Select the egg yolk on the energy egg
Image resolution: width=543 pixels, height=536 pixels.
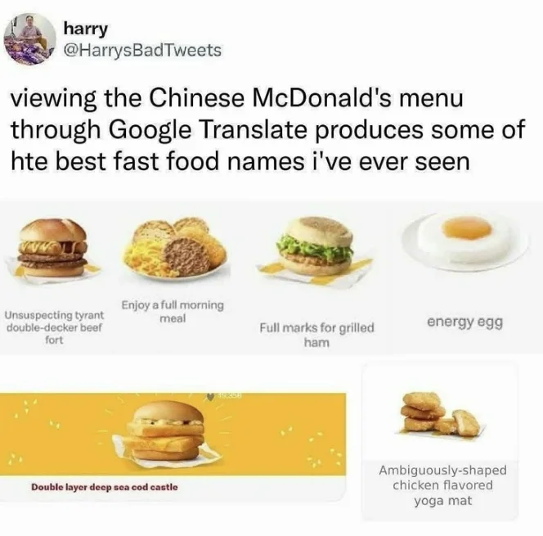tap(469, 229)
